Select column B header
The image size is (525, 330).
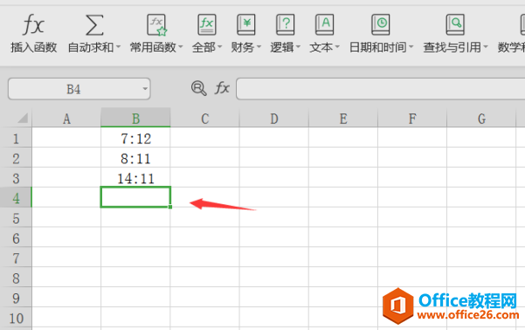click(x=135, y=118)
